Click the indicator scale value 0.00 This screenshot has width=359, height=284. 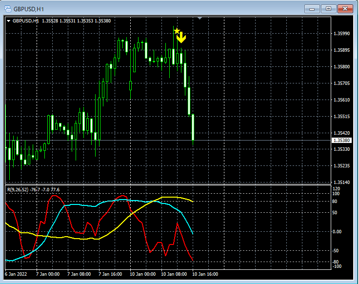tap(337, 232)
